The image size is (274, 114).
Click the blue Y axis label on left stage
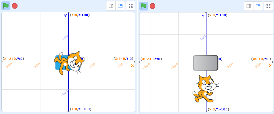[x=65, y=16]
